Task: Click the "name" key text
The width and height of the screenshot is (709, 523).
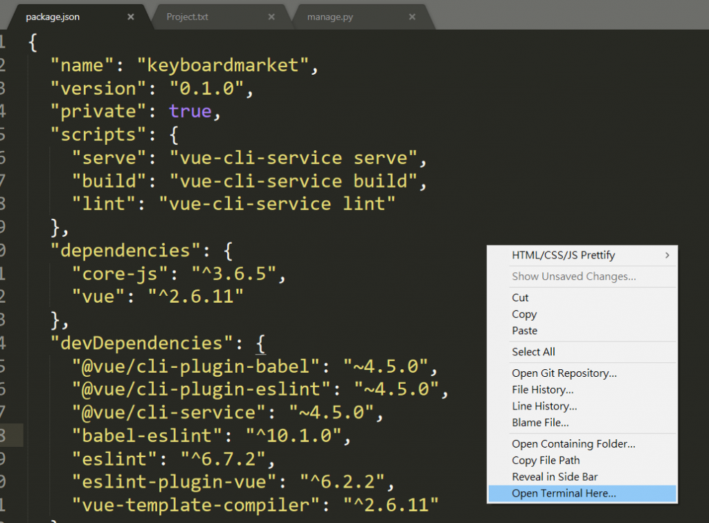Action: (x=82, y=65)
